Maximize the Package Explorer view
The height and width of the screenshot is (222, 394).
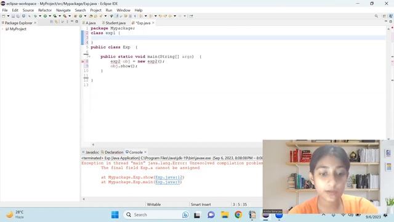click(x=76, y=22)
